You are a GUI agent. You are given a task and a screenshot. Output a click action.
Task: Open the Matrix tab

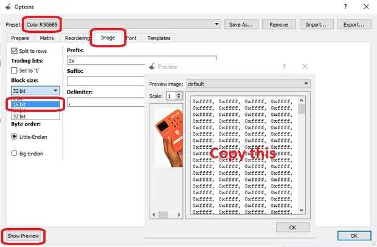pyautogui.click(x=47, y=38)
